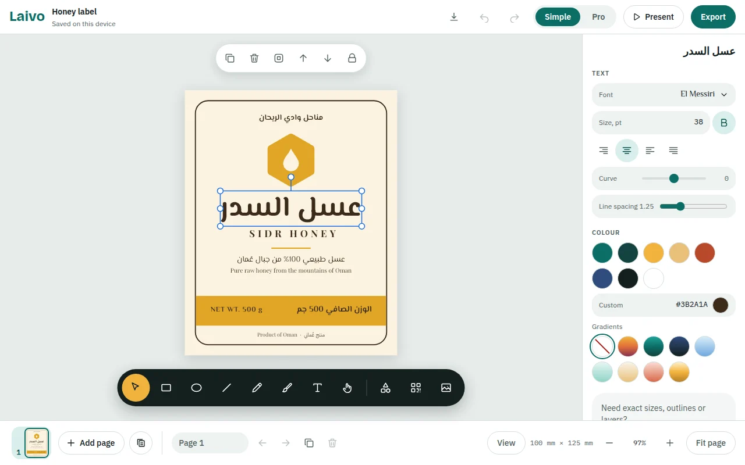
Task: Open the Font dropdown showing El Messiri
Action: (x=664, y=95)
